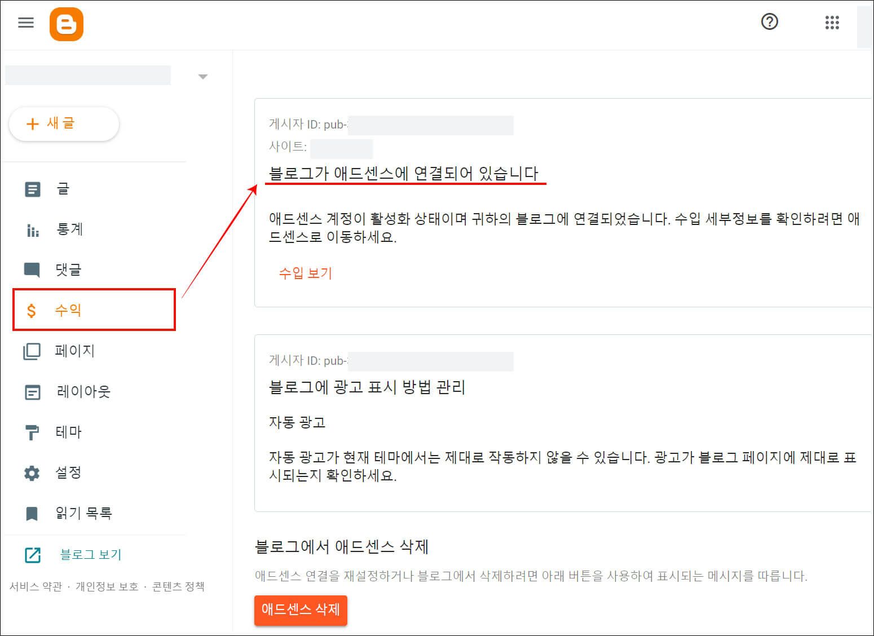This screenshot has width=874, height=636.
Task: Click the 블로그가 애드센스에 연결되어 있습니다 heading
Action: tap(404, 174)
